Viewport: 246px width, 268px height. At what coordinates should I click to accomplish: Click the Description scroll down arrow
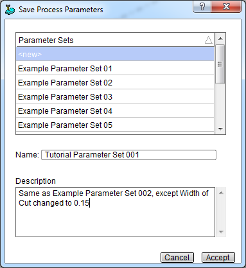[x=221, y=232]
